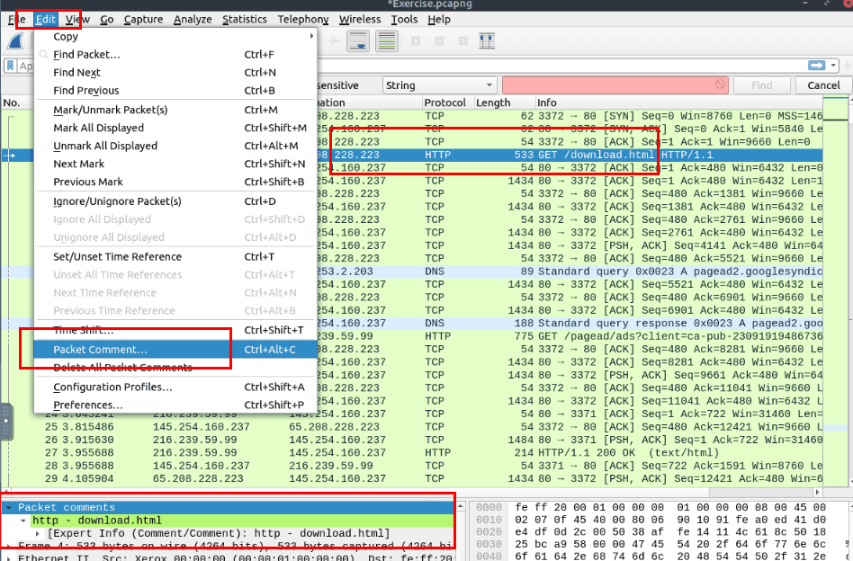Viewport: 853px width, 561px height.
Task: Click the Wireshark shark fin start capture icon
Action: coord(16,41)
